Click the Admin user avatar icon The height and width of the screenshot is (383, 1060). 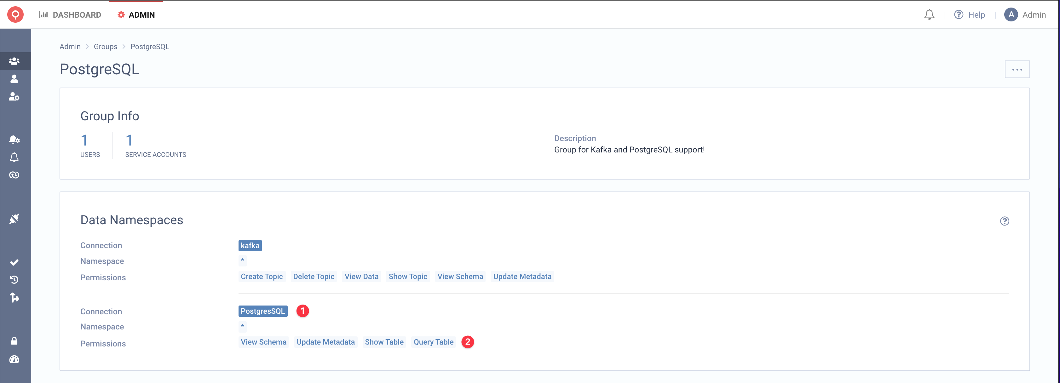(x=1012, y=14)
